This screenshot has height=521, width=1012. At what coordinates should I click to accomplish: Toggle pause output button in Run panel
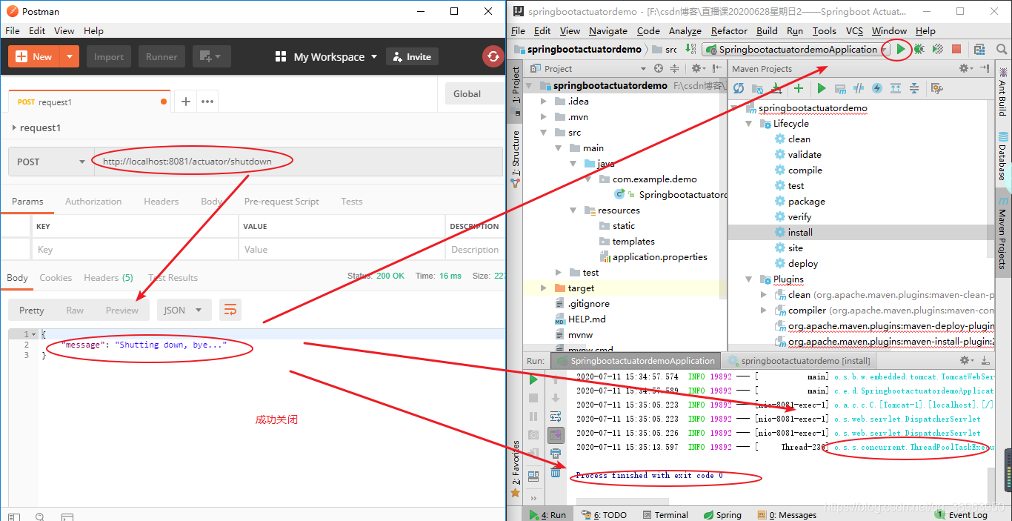[533, 417]
